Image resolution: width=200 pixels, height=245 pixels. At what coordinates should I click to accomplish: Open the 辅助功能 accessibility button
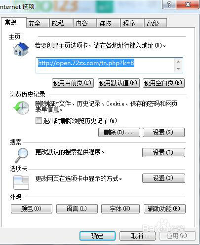tap(164, 209)
